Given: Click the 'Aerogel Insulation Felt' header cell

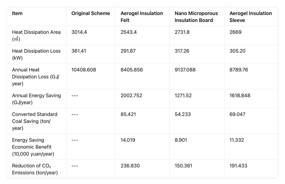Looking at the screenshot, I should pos(142,17).
